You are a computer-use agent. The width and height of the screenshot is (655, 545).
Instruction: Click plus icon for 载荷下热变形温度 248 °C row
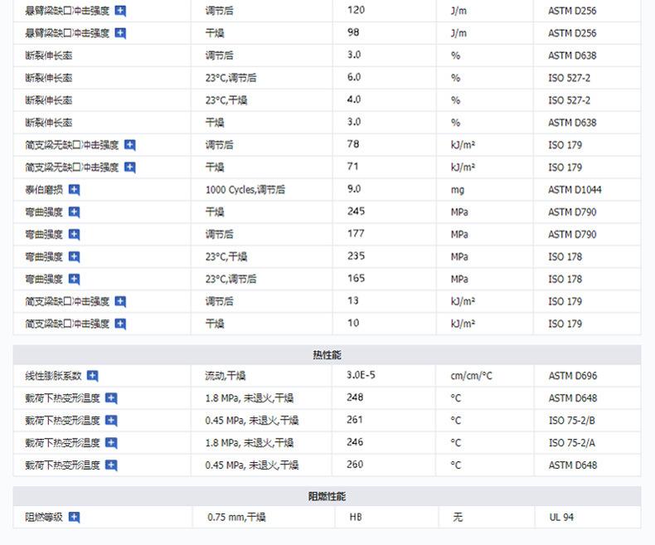(111, 398)
